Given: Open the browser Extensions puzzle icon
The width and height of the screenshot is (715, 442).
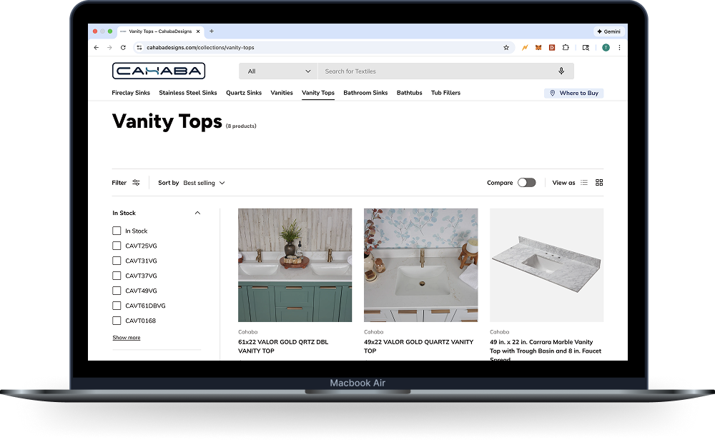Looking at the screenshot, I should click(x=566, y=48).
